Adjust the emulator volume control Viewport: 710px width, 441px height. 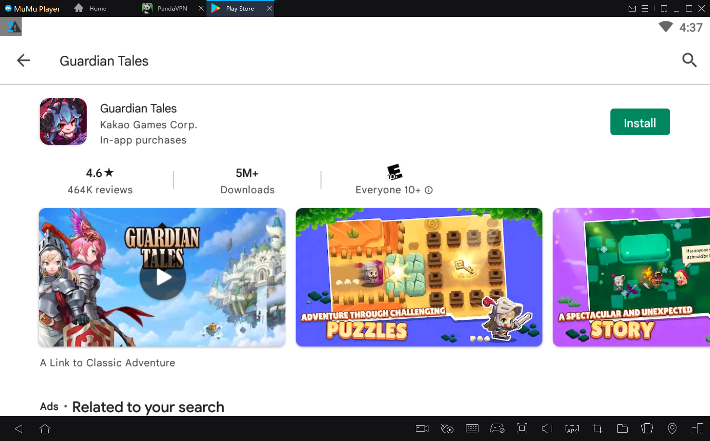547,428
